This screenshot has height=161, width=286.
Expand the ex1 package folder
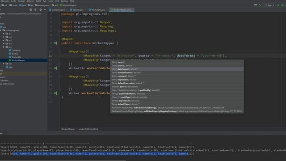click(4, 34)
